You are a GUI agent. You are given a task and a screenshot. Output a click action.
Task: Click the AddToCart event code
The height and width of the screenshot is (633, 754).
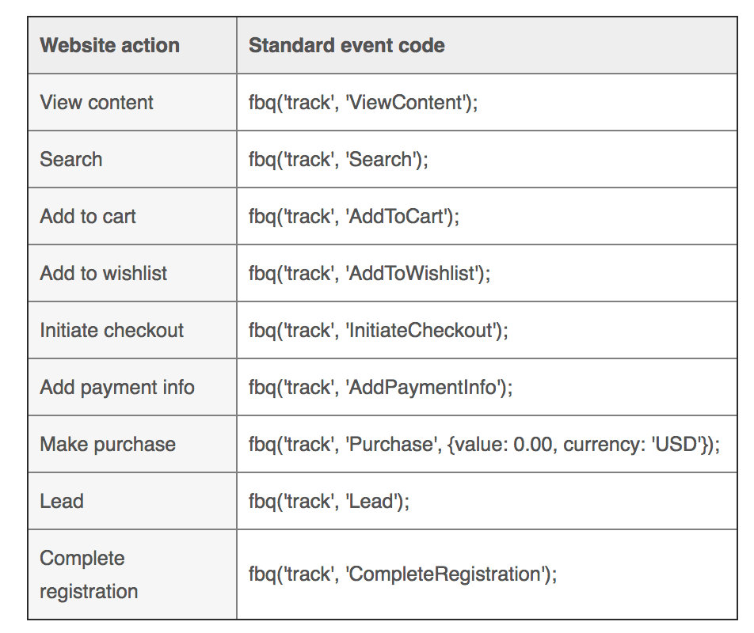pos(353,216)
